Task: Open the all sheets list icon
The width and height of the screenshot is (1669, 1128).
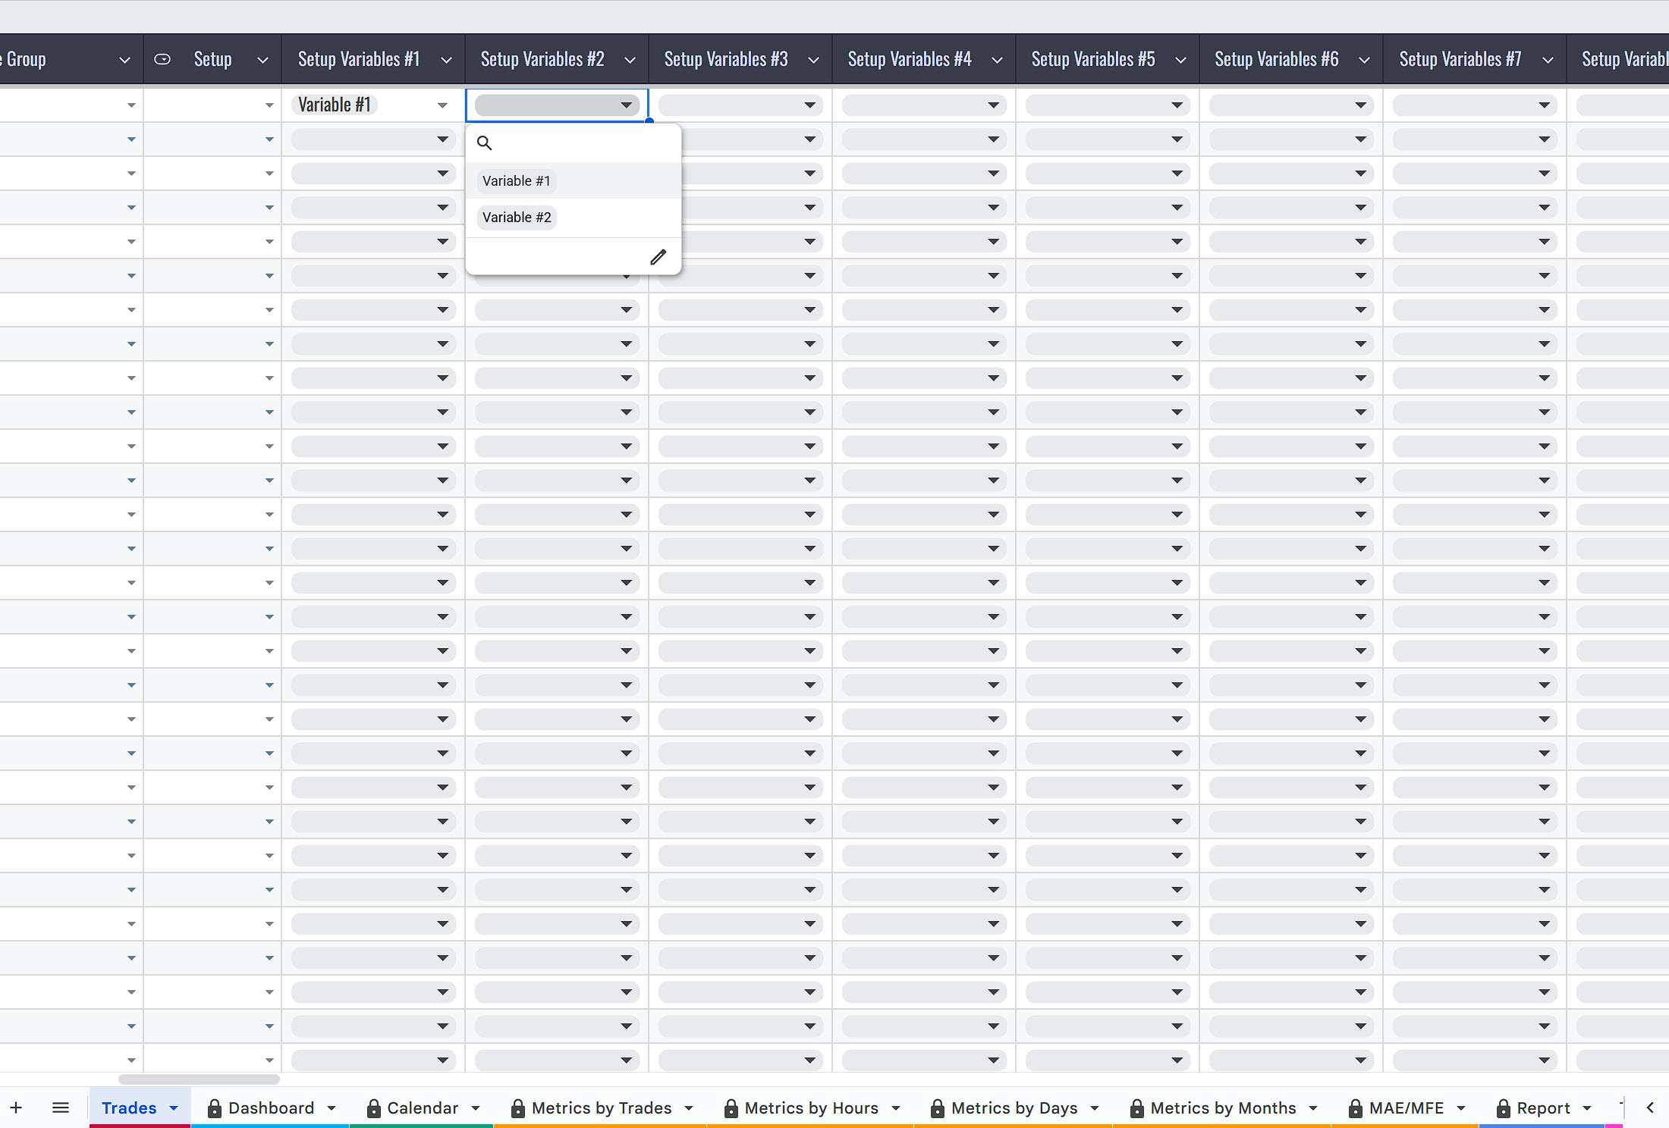Action: (61, 1108)
